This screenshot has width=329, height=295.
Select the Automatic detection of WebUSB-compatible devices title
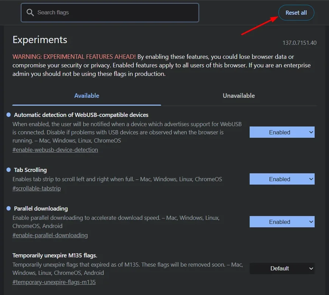[x=81, y=115]
